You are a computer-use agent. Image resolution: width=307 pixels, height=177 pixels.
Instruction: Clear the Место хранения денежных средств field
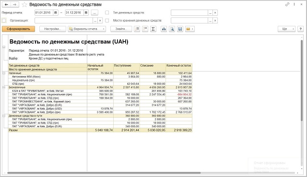point(215,21)
